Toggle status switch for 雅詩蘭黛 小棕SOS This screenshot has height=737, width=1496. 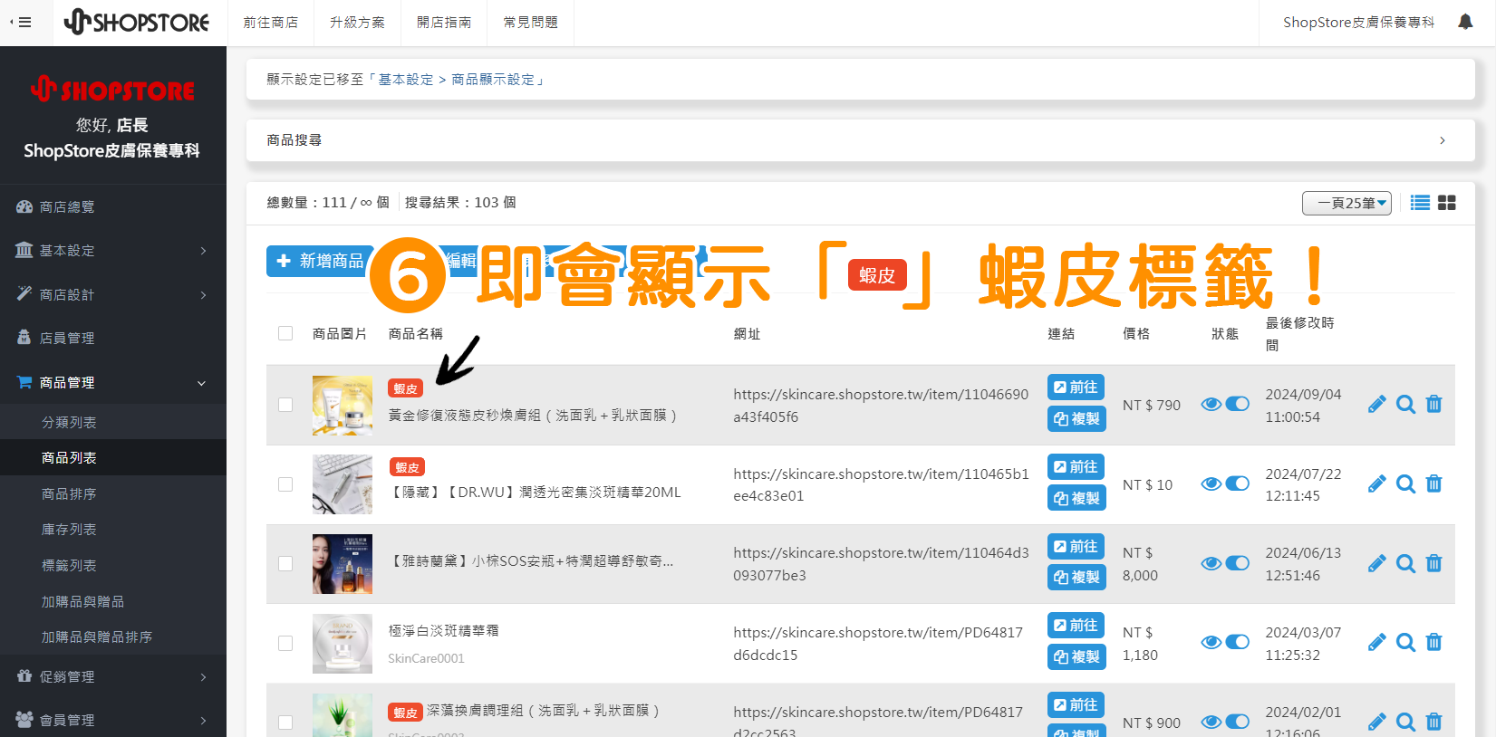pos(1238,563)
